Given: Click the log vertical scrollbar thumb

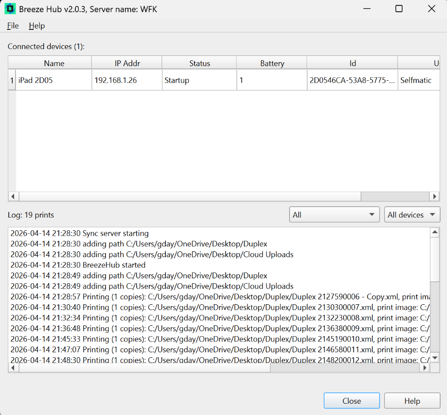Looking at the screenshot, I should coord(435,259).
